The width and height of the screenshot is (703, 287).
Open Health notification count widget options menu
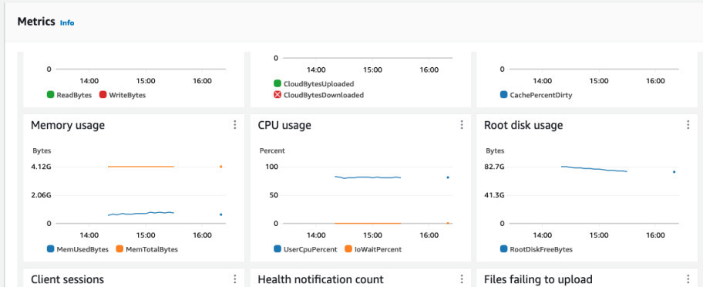tap(461, 279)
